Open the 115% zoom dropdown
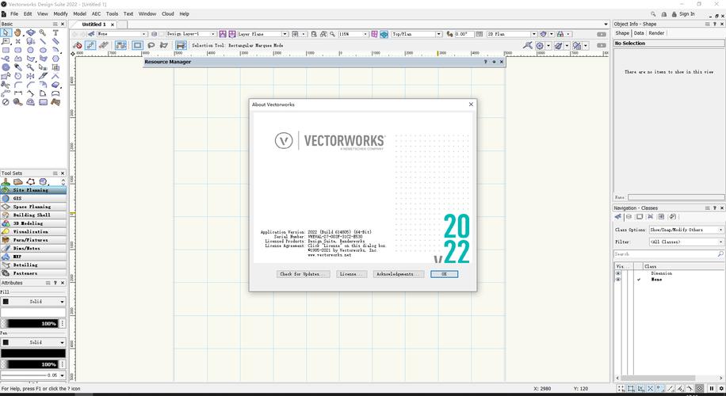The image size is (726, 396). (x=353, y=34)
